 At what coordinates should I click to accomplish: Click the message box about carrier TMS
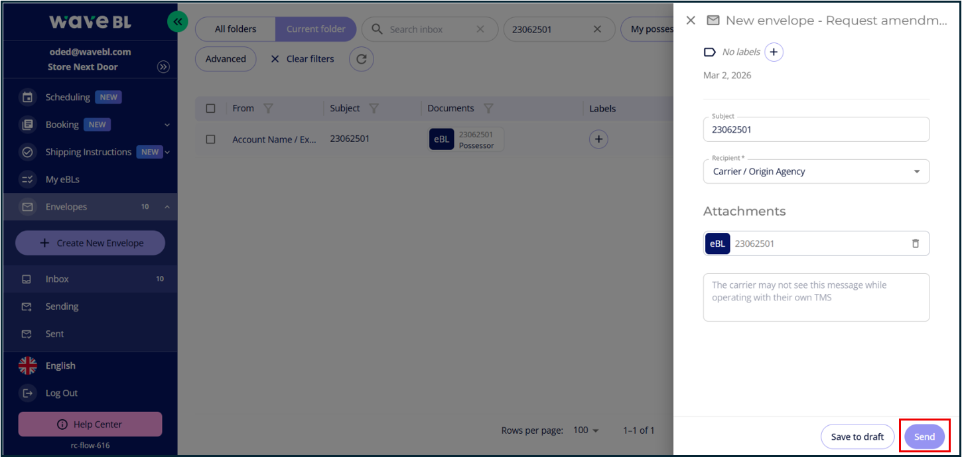tap(816, 297)
